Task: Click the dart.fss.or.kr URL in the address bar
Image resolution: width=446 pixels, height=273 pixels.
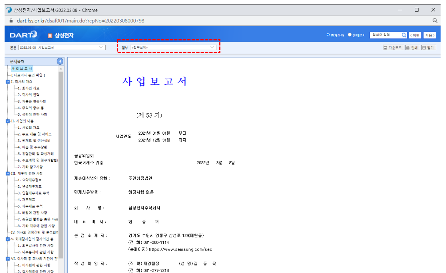Action: pos(81,20)
